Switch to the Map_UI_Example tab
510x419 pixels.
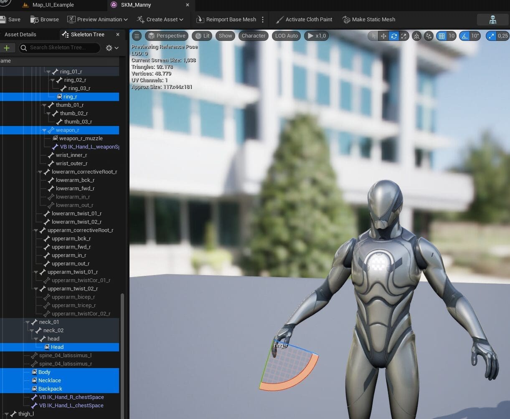tap(53, 5)
